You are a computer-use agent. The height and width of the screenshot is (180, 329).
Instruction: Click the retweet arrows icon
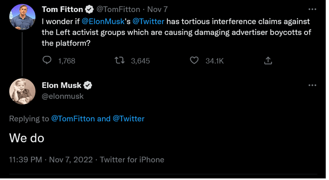120,61
